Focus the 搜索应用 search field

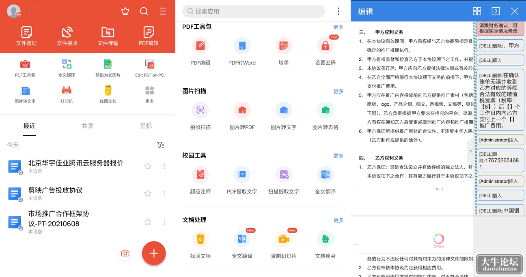[x=254, y=11]
